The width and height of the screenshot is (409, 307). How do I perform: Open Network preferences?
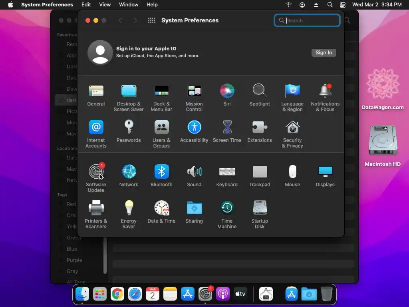pyautogui.click(x=129, y=176)
